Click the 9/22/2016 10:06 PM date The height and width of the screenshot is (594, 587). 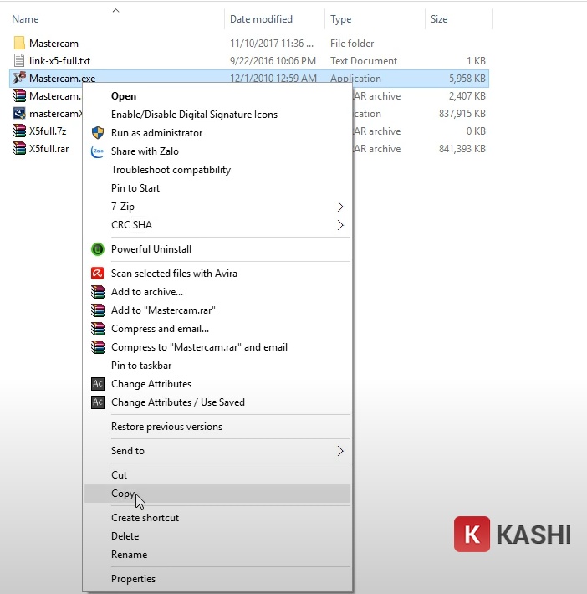pos(273,61)
